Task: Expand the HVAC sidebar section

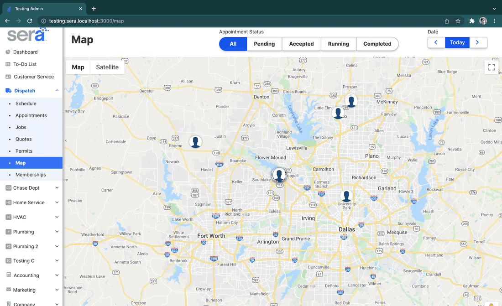Action: 57,217
